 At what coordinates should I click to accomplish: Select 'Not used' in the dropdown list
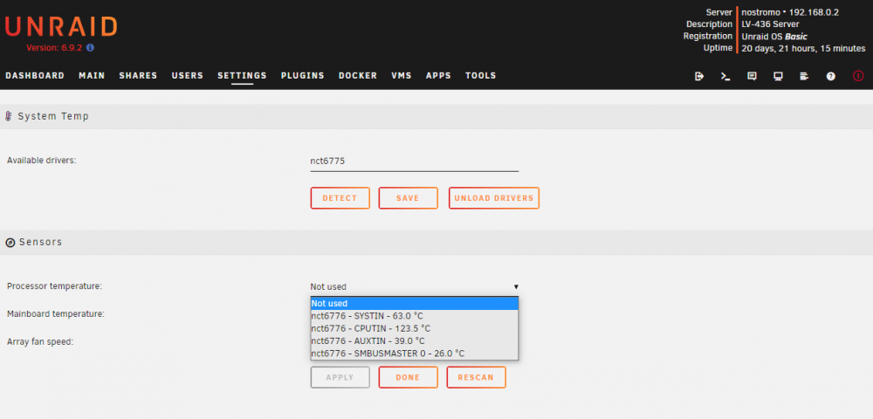(414, 303)
